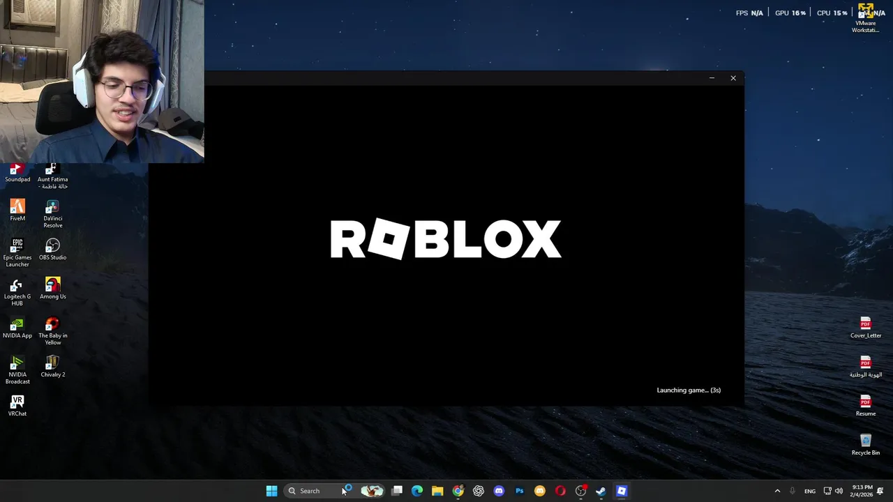Select the NVIDIA App shortcut
893x502 pixels.
(17, 328)
